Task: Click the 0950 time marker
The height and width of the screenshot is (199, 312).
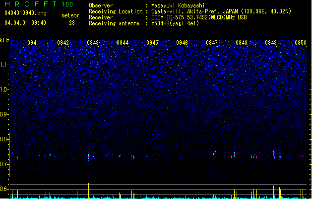Action: point(301,43)
